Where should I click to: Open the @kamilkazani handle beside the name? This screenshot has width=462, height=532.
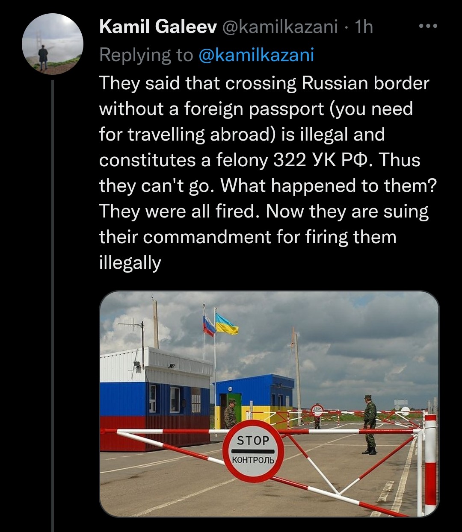point(280,27)
